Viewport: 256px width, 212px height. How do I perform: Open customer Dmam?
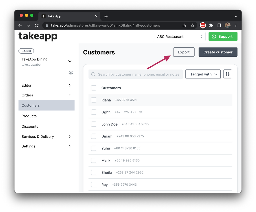107,136
